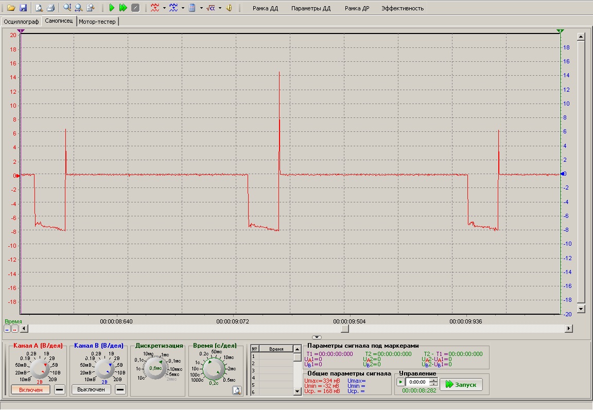This screenshot has height=410, width=593.
Task: Select row 4 in marker table
Action: 272,378
